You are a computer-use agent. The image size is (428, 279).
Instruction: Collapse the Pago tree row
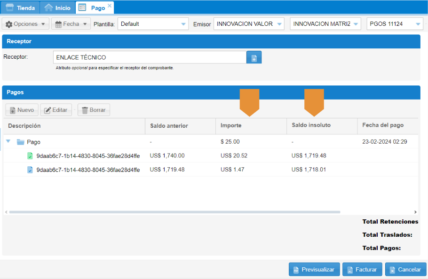click(x=8, y=141)
